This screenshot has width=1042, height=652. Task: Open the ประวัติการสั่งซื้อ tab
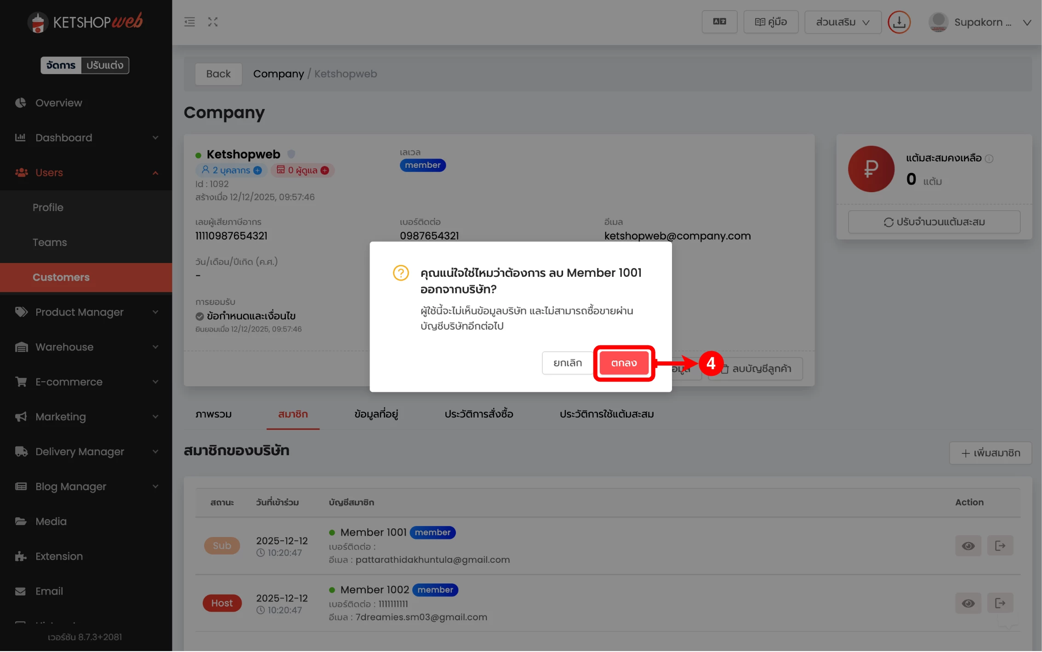[478, 414]
